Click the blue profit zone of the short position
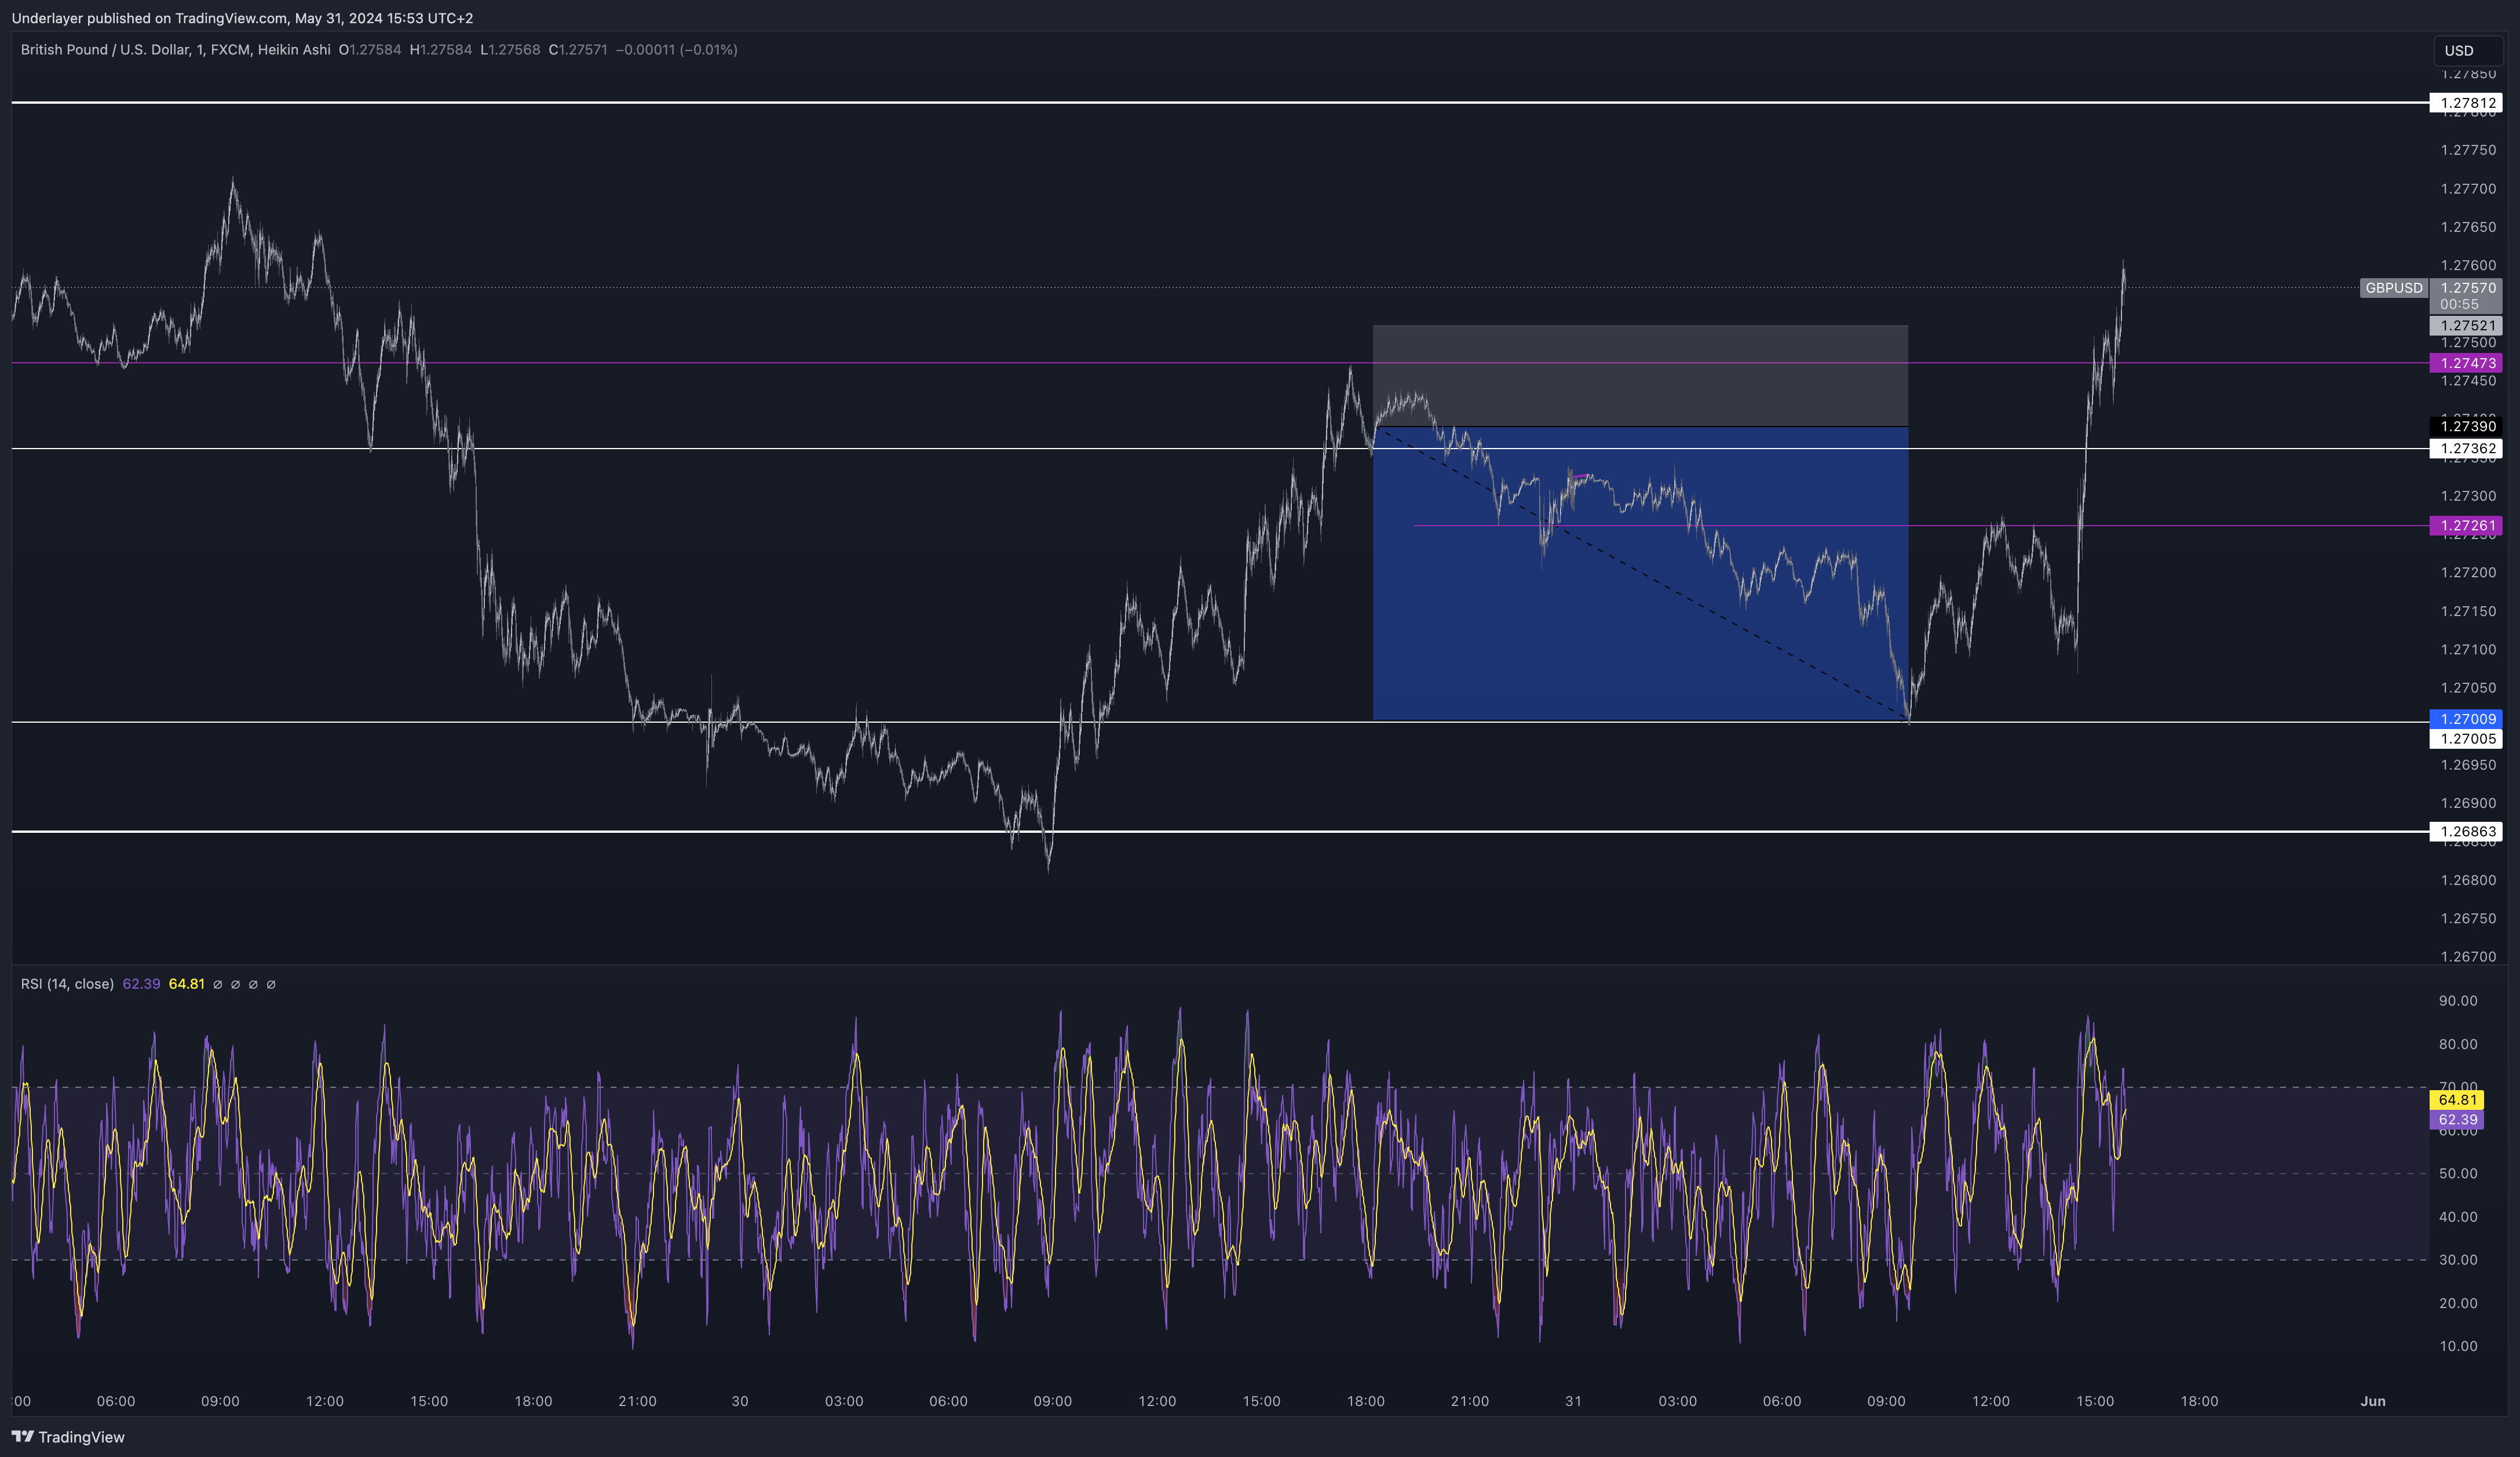2520x1457 pixels. click(1640, 573)
